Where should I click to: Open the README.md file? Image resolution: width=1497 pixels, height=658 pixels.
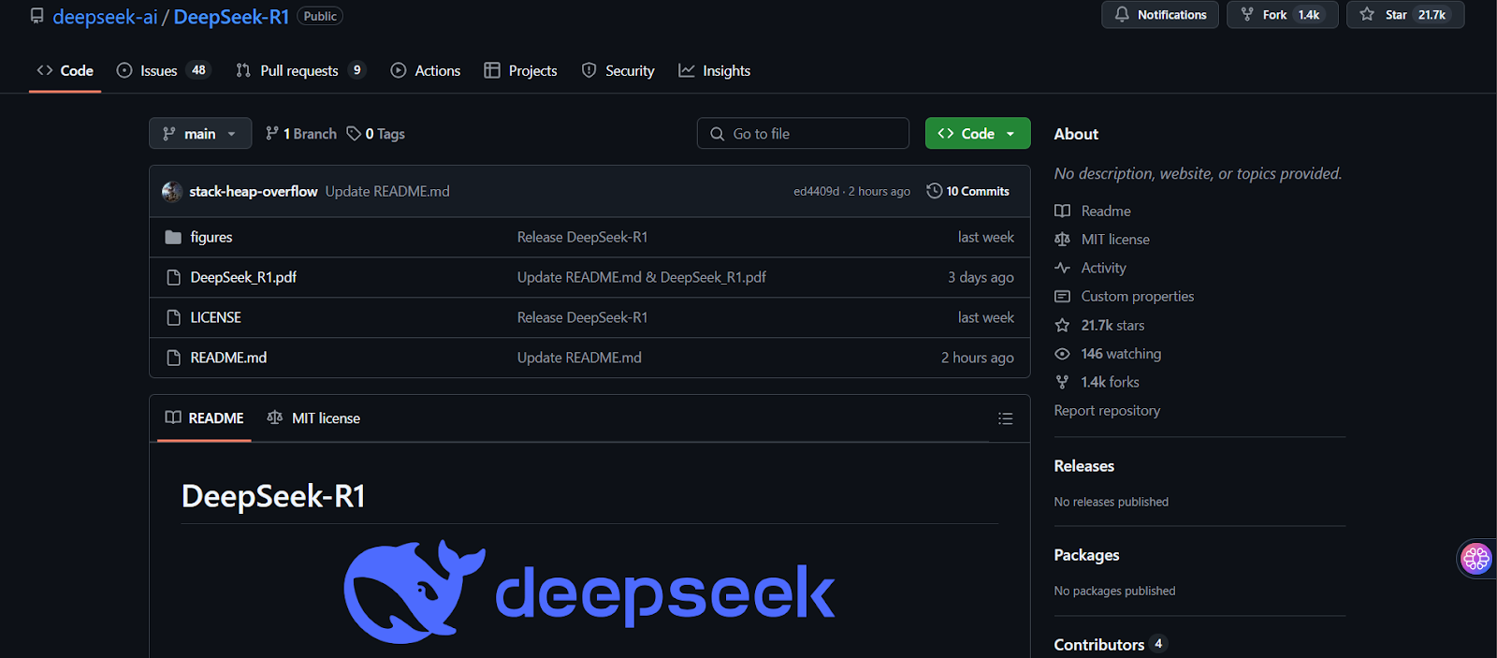tap(228, 358)
